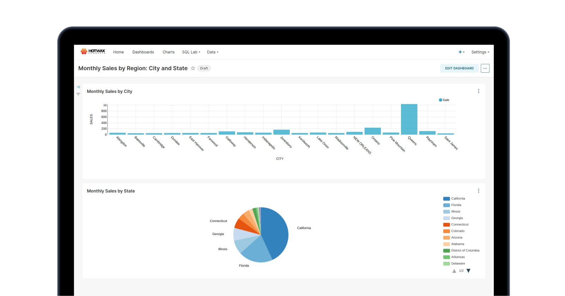This screenshot has height=296, width=565.
Task: Open the Monthly Sales by City options menu
Action: 479,91
